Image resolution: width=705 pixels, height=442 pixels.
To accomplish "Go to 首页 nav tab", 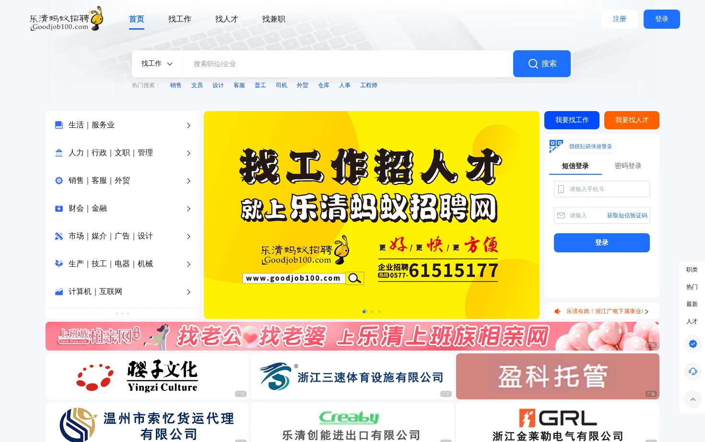I will (137, 19).
